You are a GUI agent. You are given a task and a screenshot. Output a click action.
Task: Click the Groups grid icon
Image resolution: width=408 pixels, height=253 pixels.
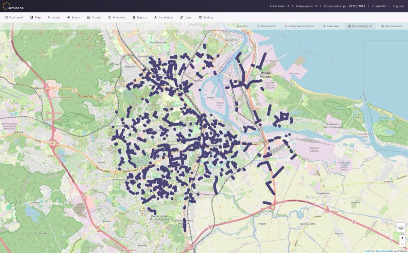click(88, 17)
